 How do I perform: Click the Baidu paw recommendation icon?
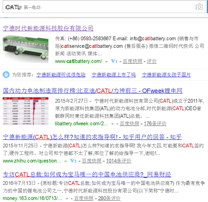[6, 75]
